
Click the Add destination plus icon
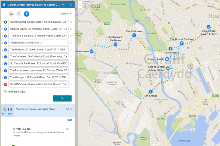tap(5, 92)
